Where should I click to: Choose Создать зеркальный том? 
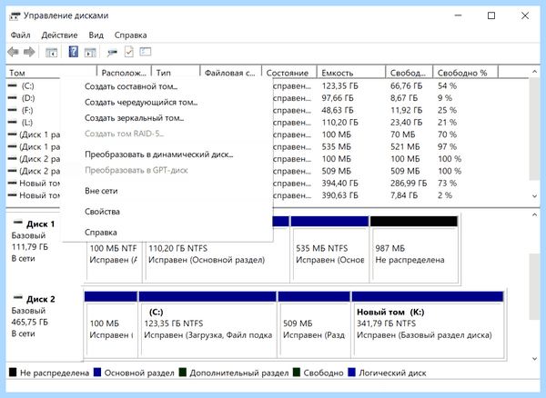(134, 118)
